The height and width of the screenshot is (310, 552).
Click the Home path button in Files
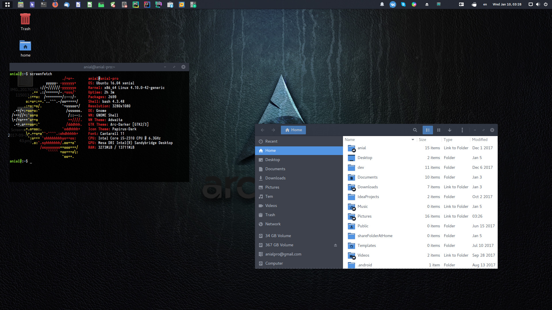point(293,130)
